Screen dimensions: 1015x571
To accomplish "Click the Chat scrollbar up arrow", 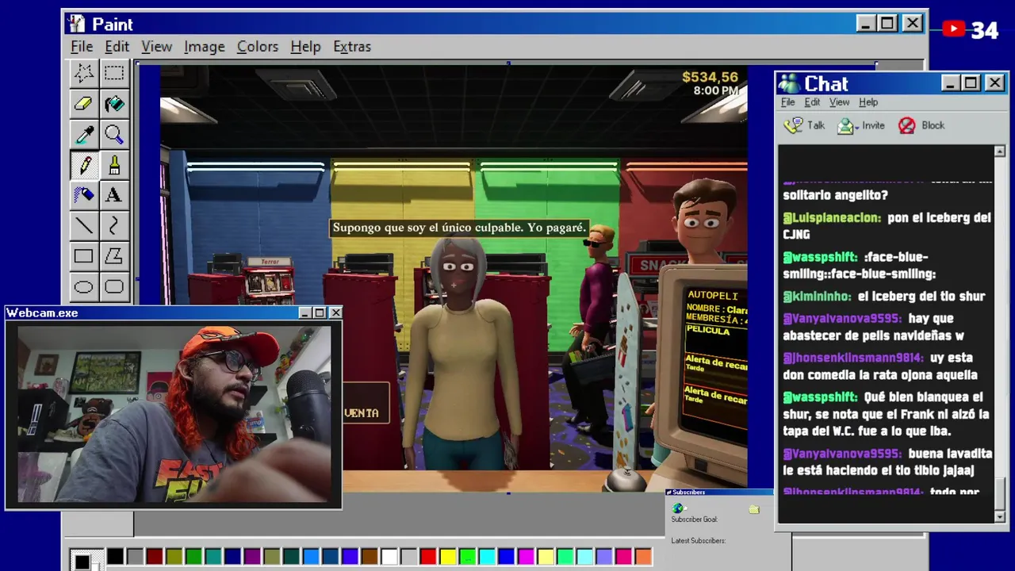I will pos(999,151).
